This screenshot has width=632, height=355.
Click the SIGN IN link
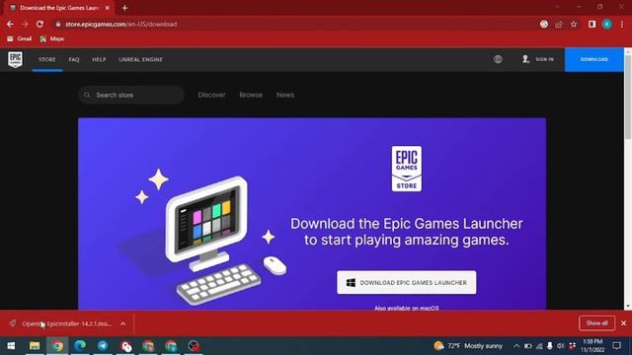click(544, 59)
